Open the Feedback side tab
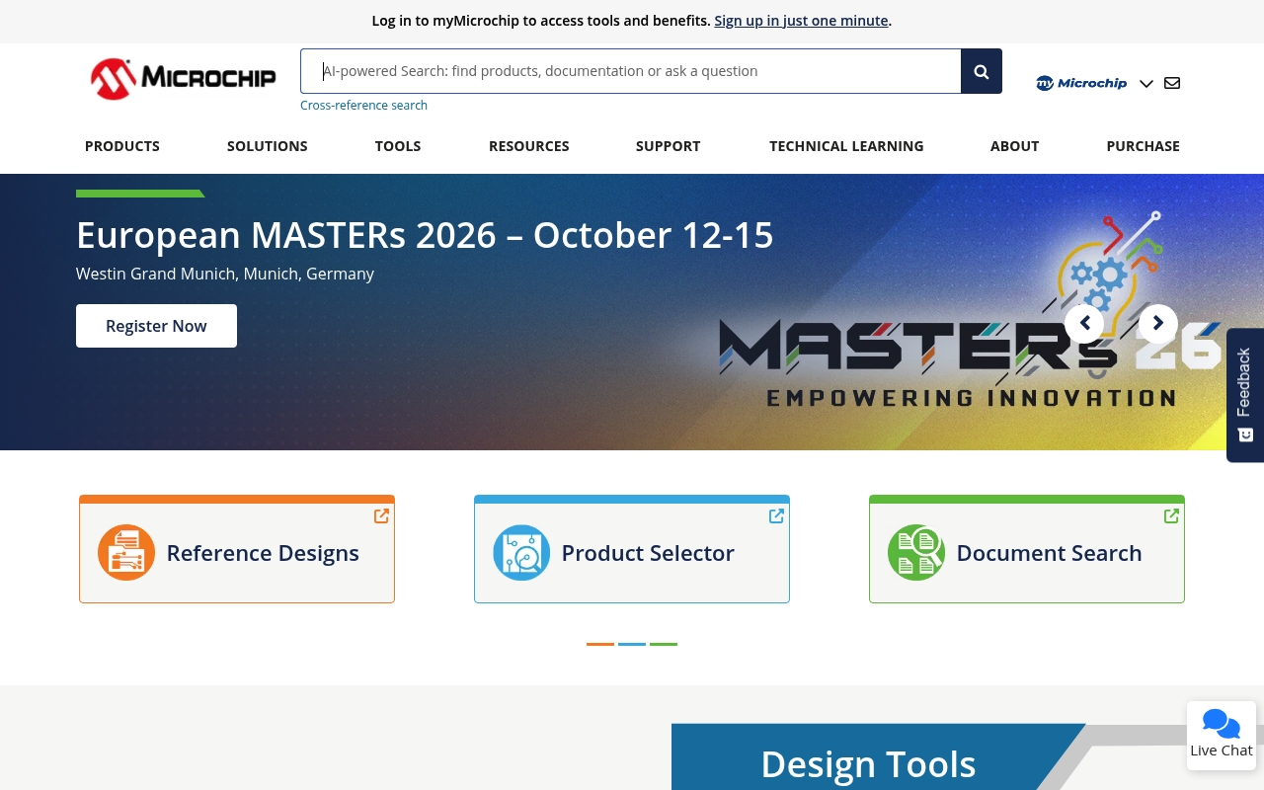This screenshot has height=790, width=1264. (1245, 395)
